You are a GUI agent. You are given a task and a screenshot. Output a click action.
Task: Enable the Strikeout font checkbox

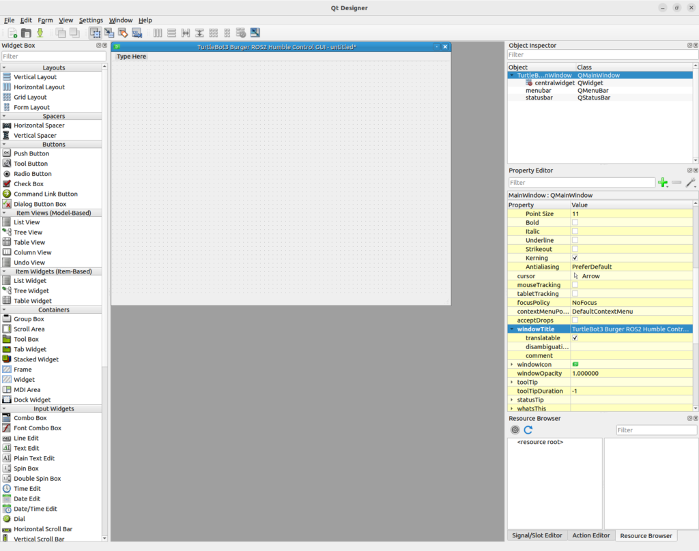575,249
